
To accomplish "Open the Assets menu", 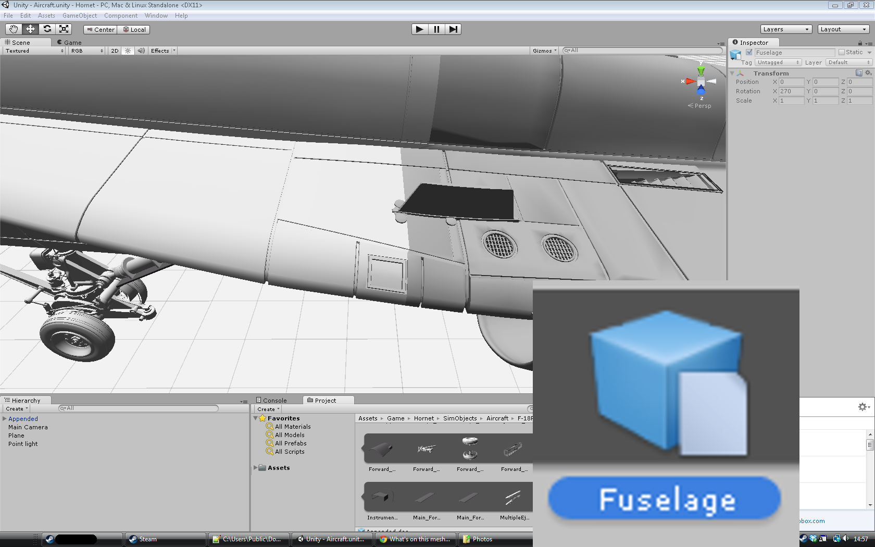I will (46, 16).
